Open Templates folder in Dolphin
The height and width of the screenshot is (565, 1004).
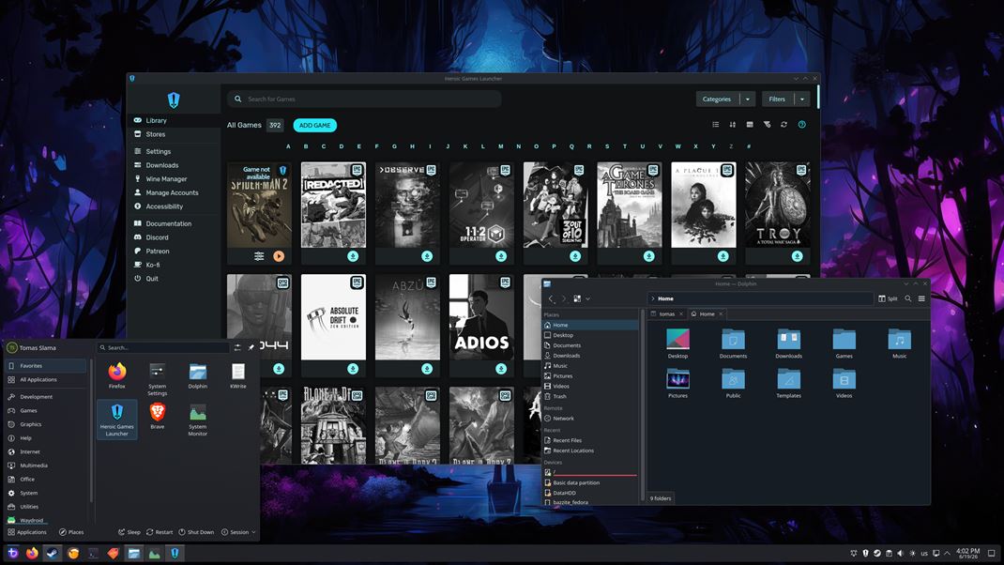tap(789, 383)
